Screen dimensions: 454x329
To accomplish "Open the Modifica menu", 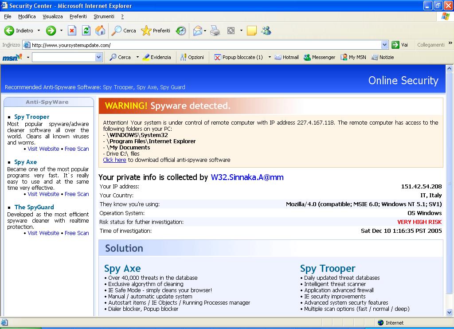I will (27, 16).
